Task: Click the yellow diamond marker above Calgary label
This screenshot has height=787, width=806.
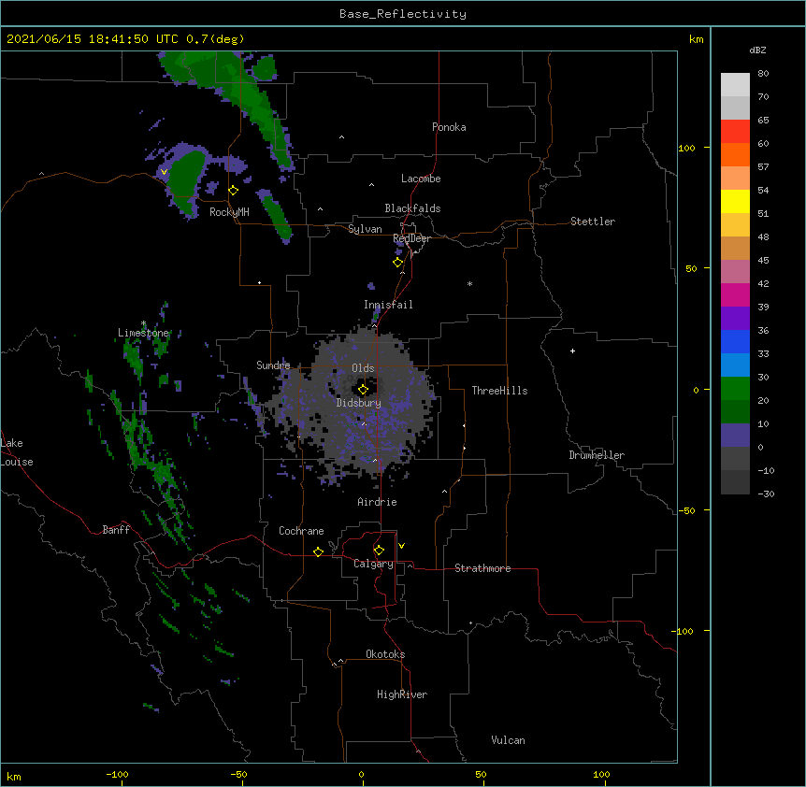Action: (x=379, y=551)
